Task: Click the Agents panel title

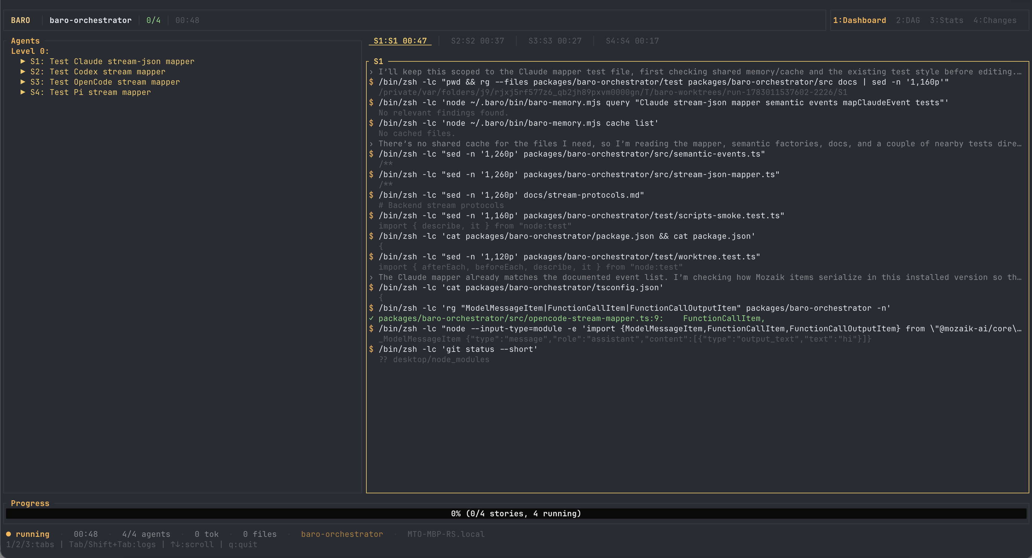Action: coord(25,41)
